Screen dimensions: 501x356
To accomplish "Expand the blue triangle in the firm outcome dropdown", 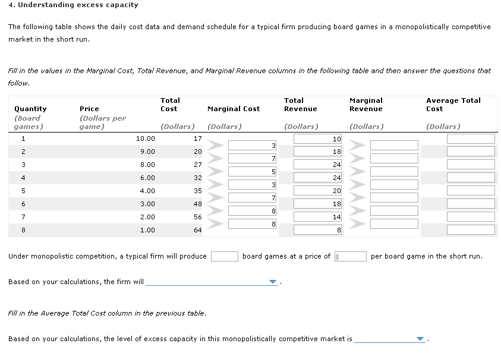I will (x=272, y=282).
